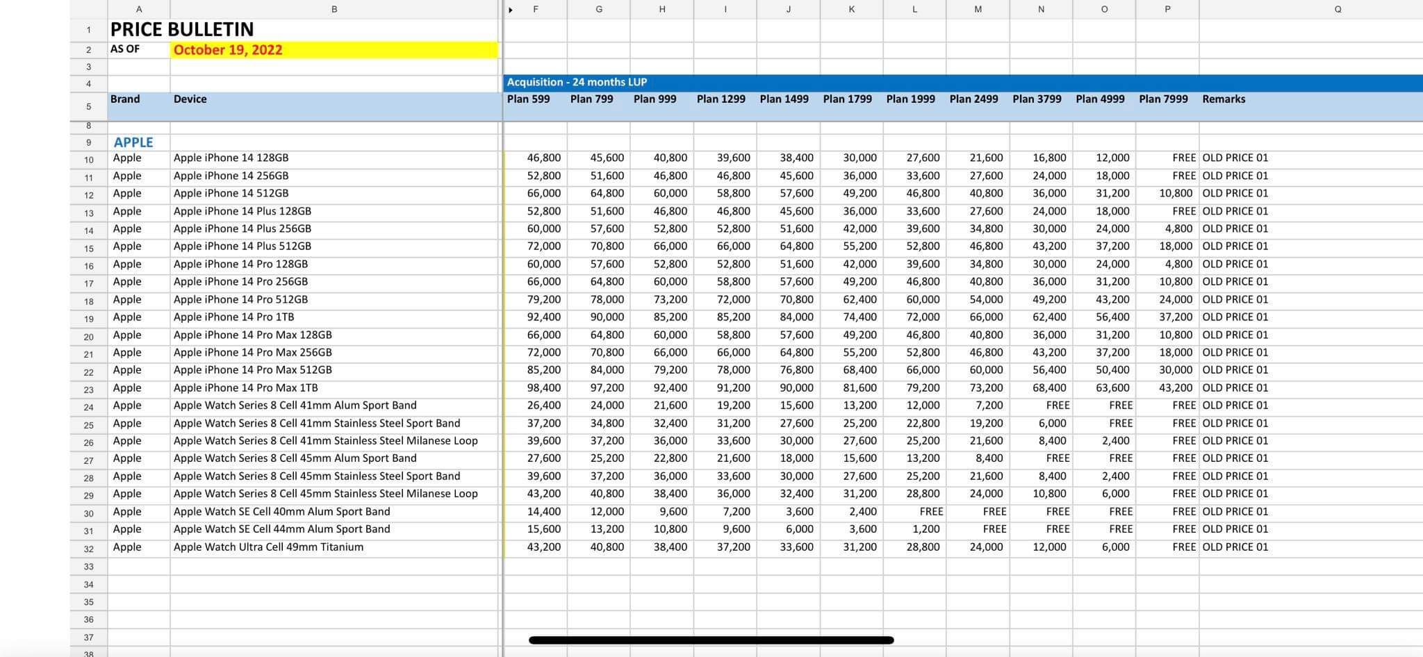The width and height of the screenshot is (1423, 657).
Task: Click Plan 1799 price 74,400 for iPhone 14 Pro 1TB
Action: [860, 317]
